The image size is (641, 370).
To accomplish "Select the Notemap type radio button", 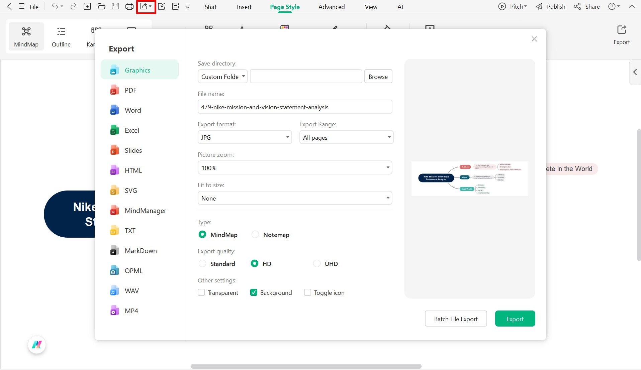I will pos(255,235).
